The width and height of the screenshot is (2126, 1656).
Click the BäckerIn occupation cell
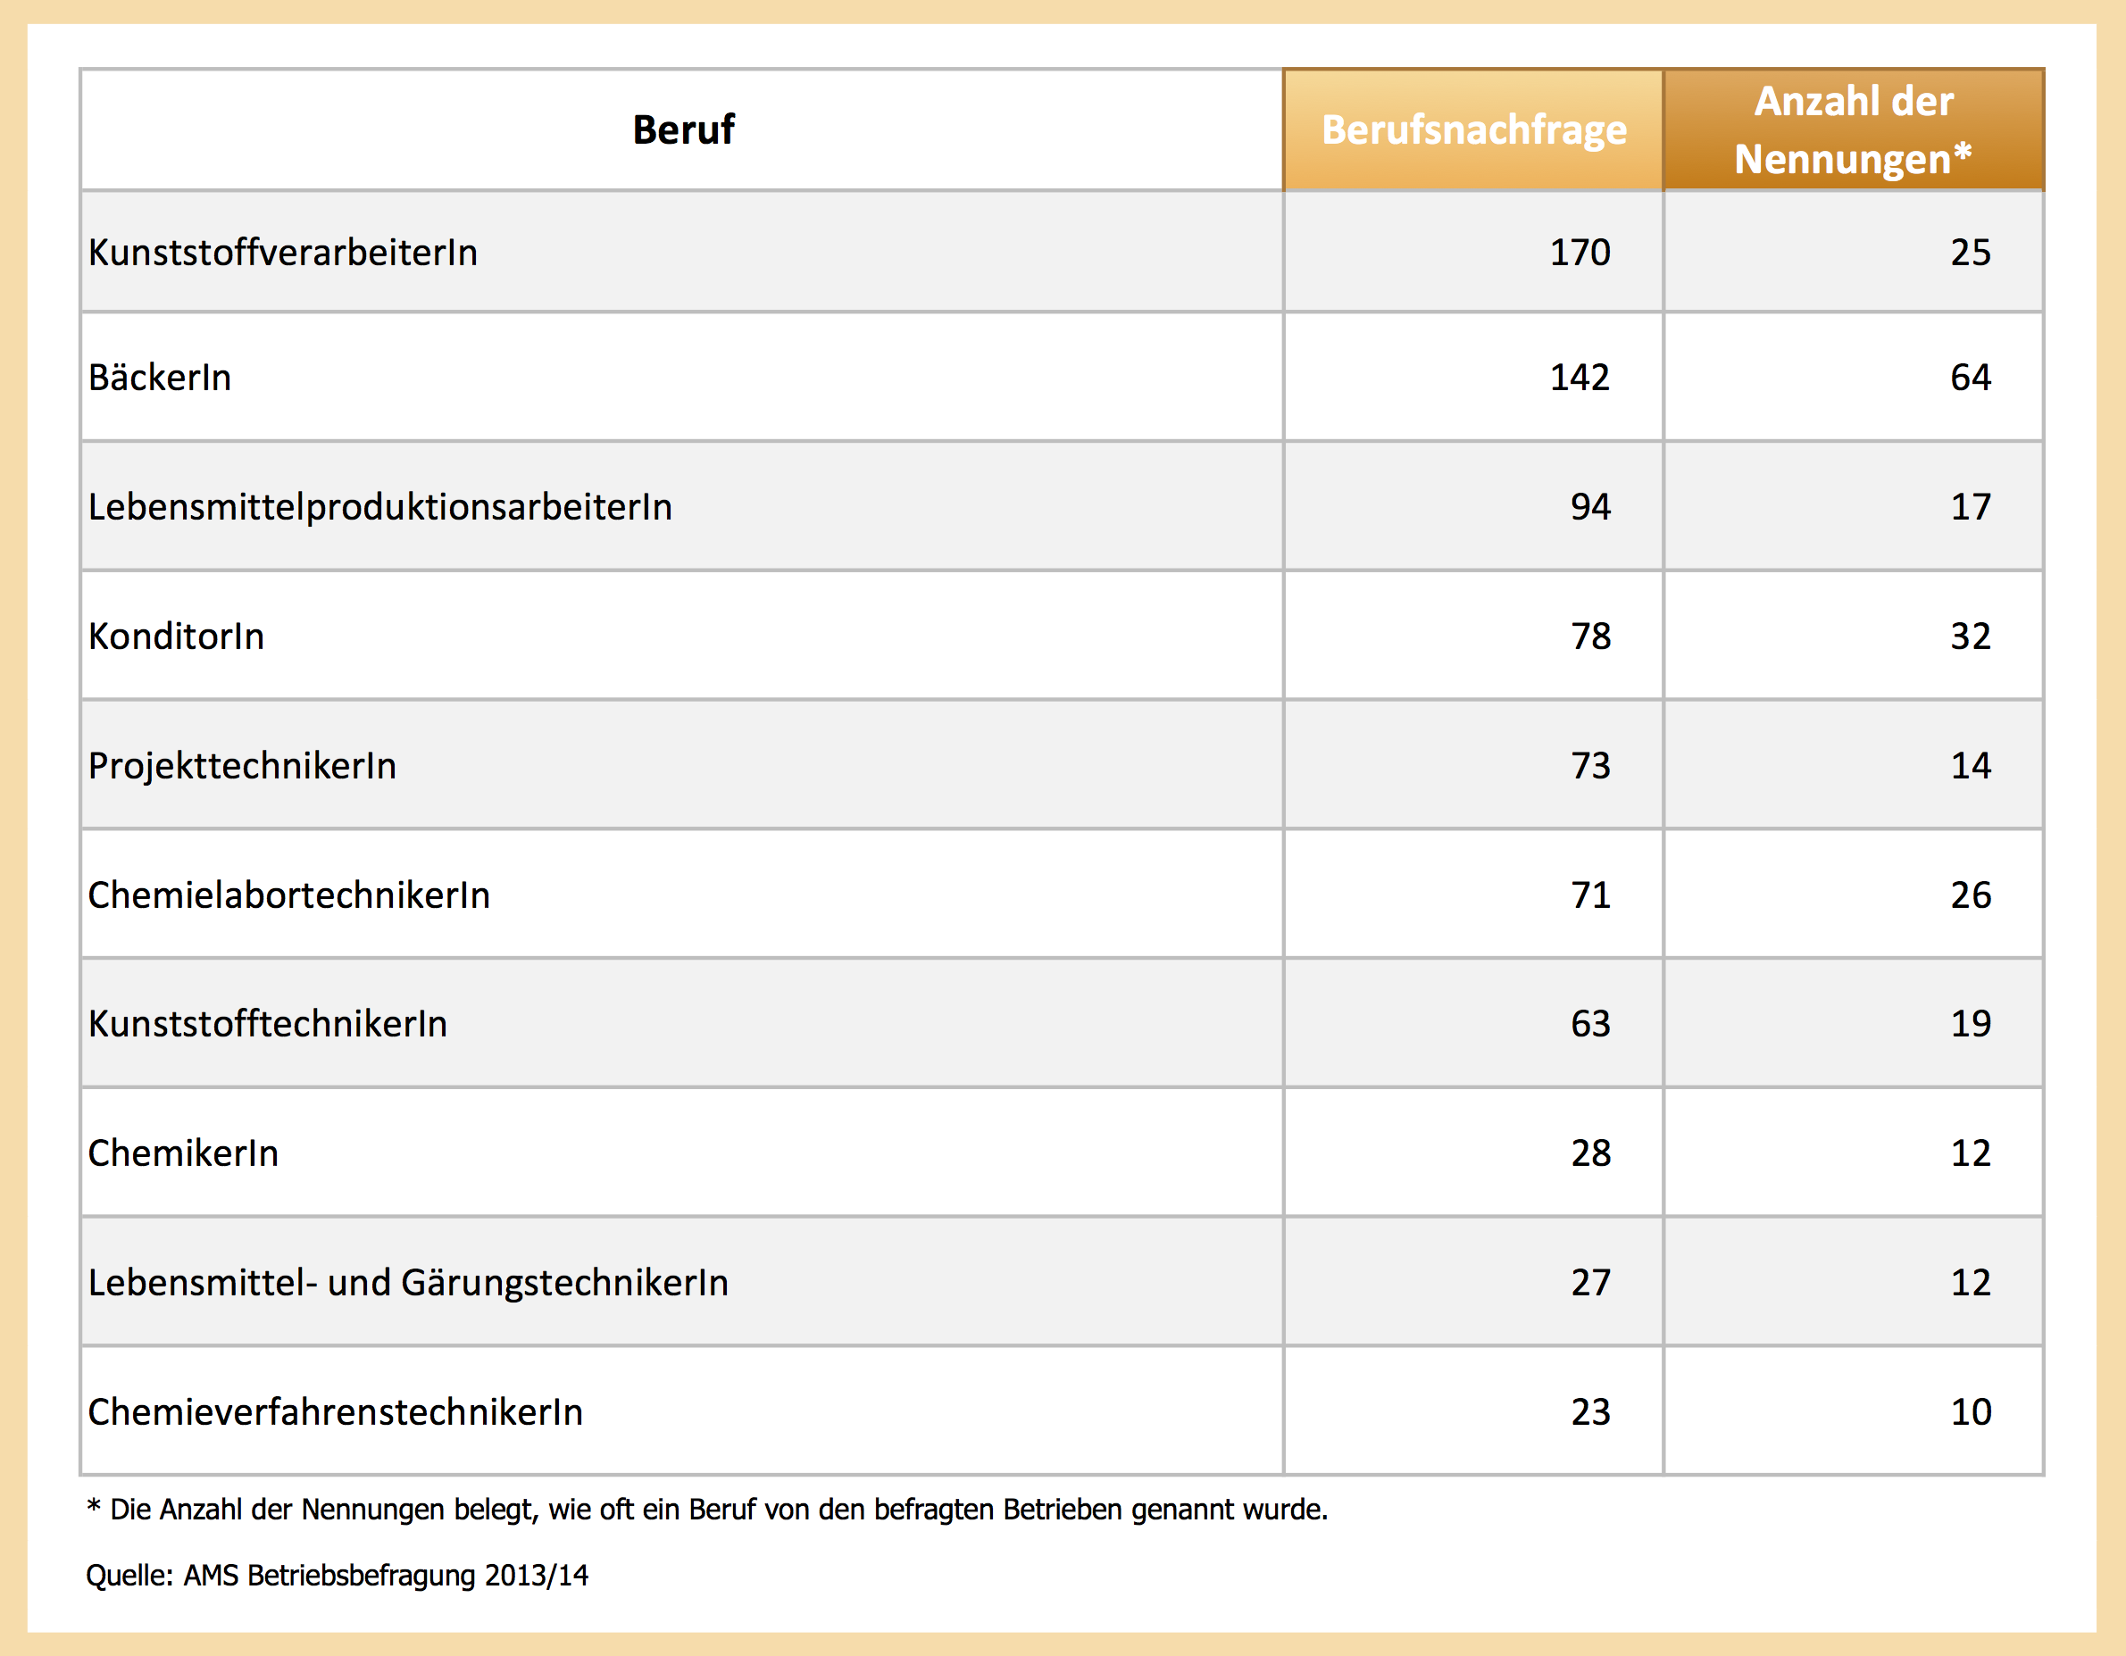(x=161, y=378)
